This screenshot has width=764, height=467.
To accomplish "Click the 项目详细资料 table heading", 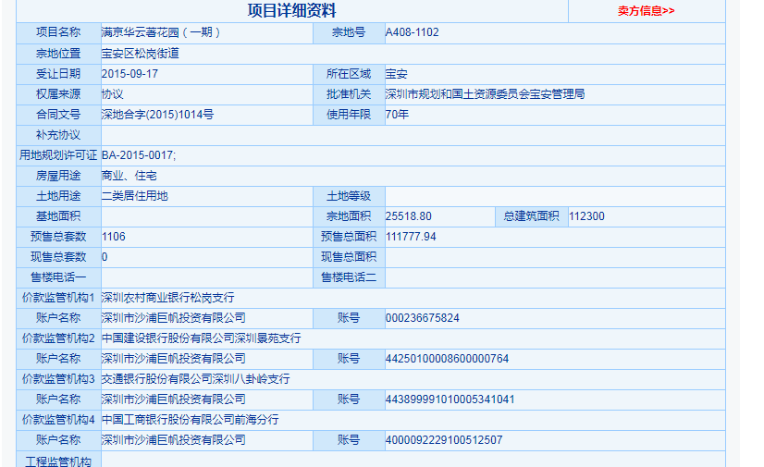I will tap(291, 11).
